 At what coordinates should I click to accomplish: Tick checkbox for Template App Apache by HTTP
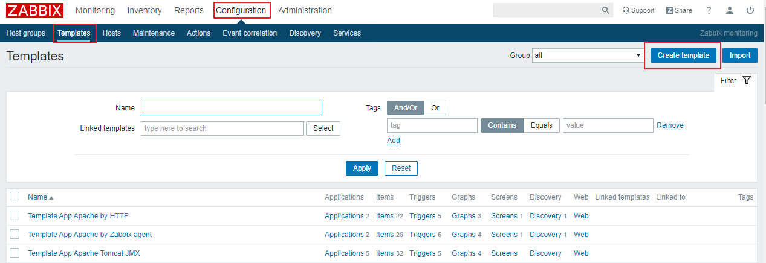(15, 215)
